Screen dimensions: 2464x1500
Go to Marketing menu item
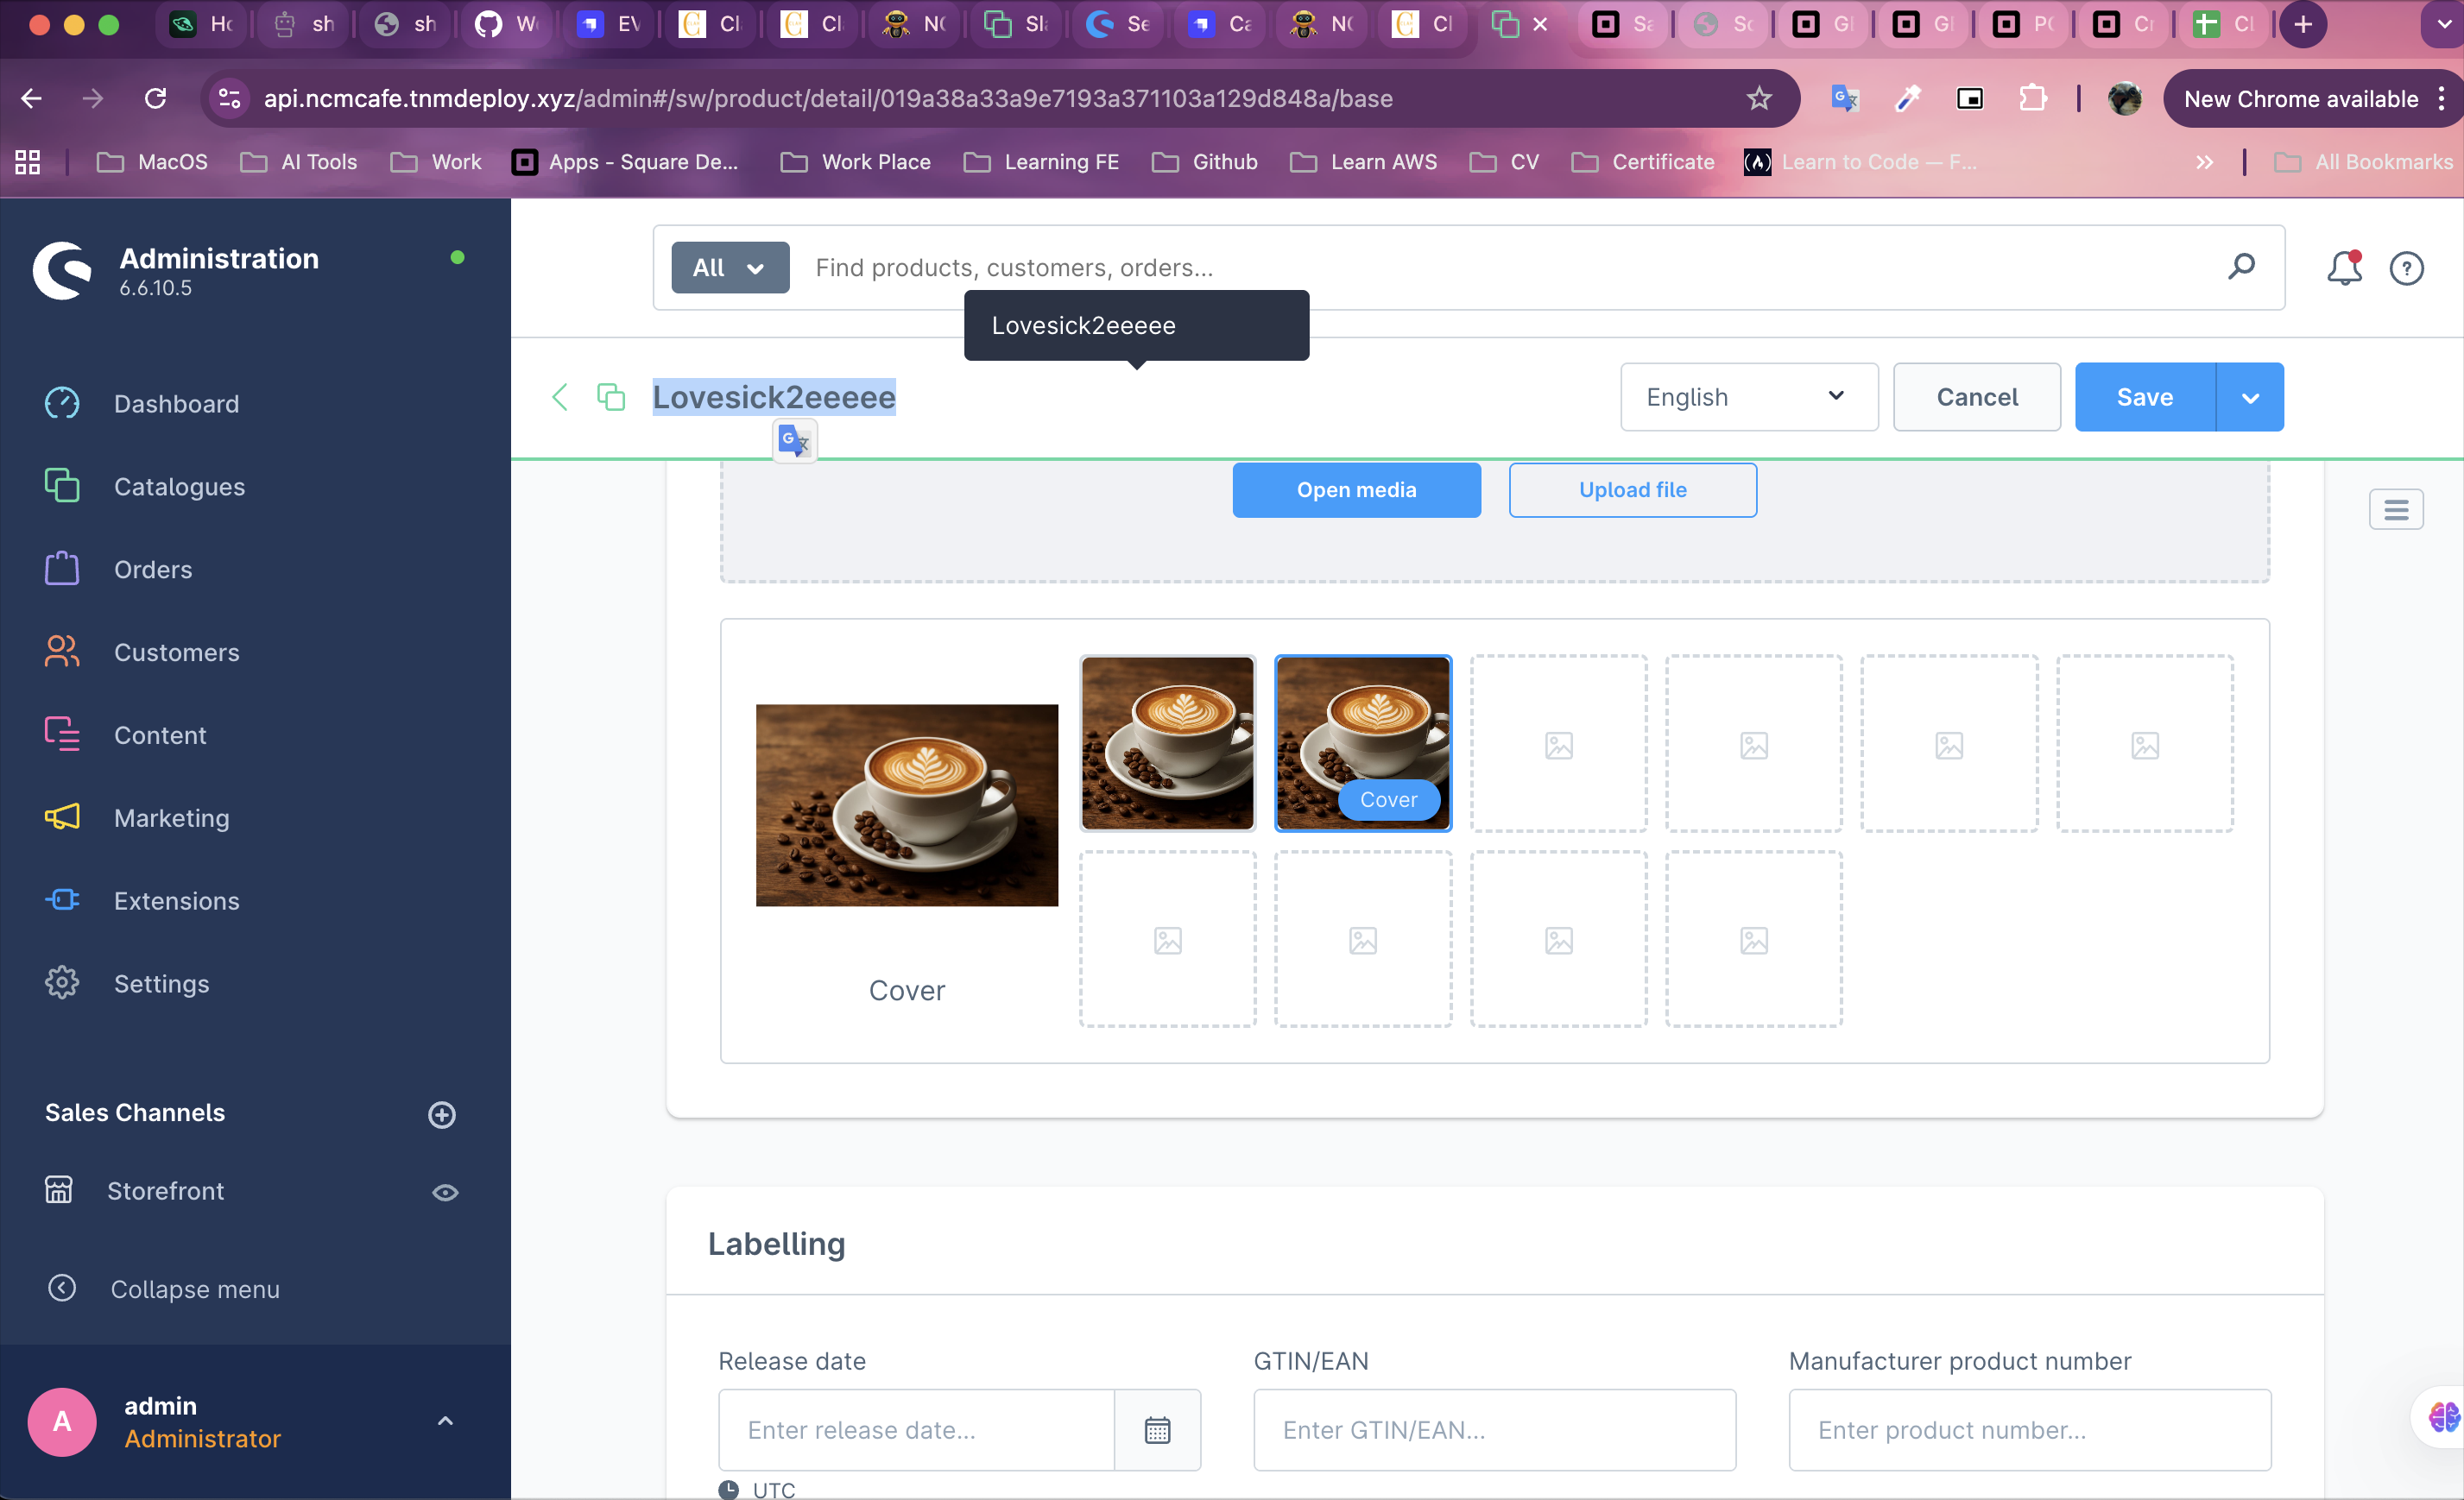(x=171, y=817)
